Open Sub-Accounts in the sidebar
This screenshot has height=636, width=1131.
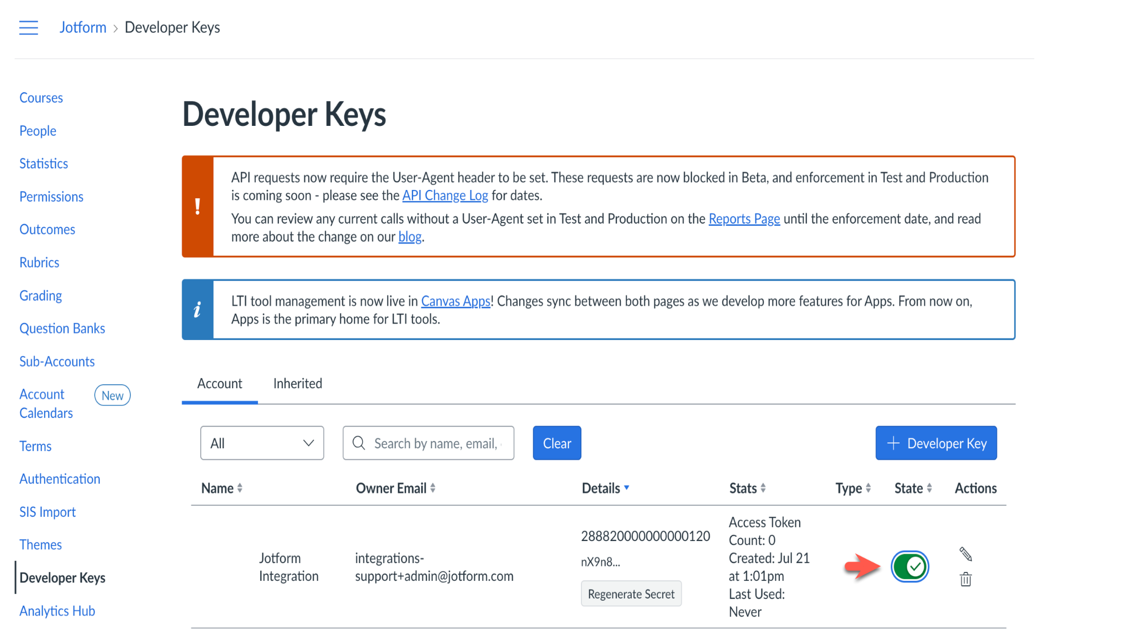[57, 362]
